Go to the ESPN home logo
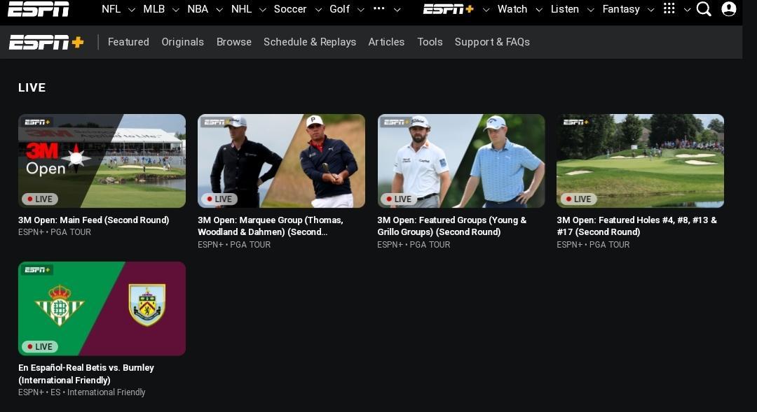Image resolution: width=757 pixels, height=412 pixels. (x=38, y=8)
